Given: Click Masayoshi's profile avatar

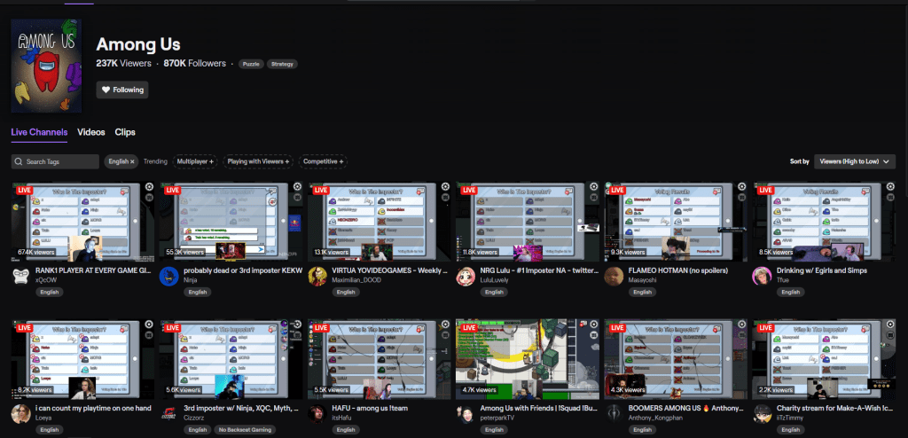Looking at the screenshot, I should (x=614, y=276).
